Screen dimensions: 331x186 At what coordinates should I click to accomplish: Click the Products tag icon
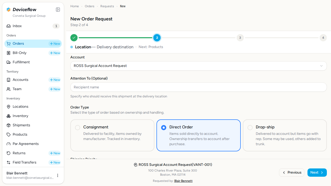[9, 135]
